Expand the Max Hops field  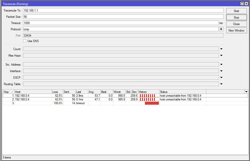(221, 56)
